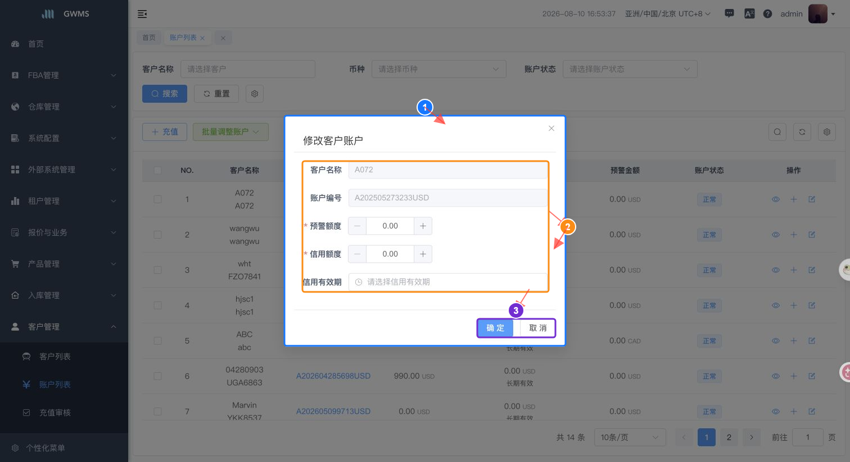This screenshot has height=462, width=850.
Task: Go to page 2 of the table
Action: [x=729, y=437]
